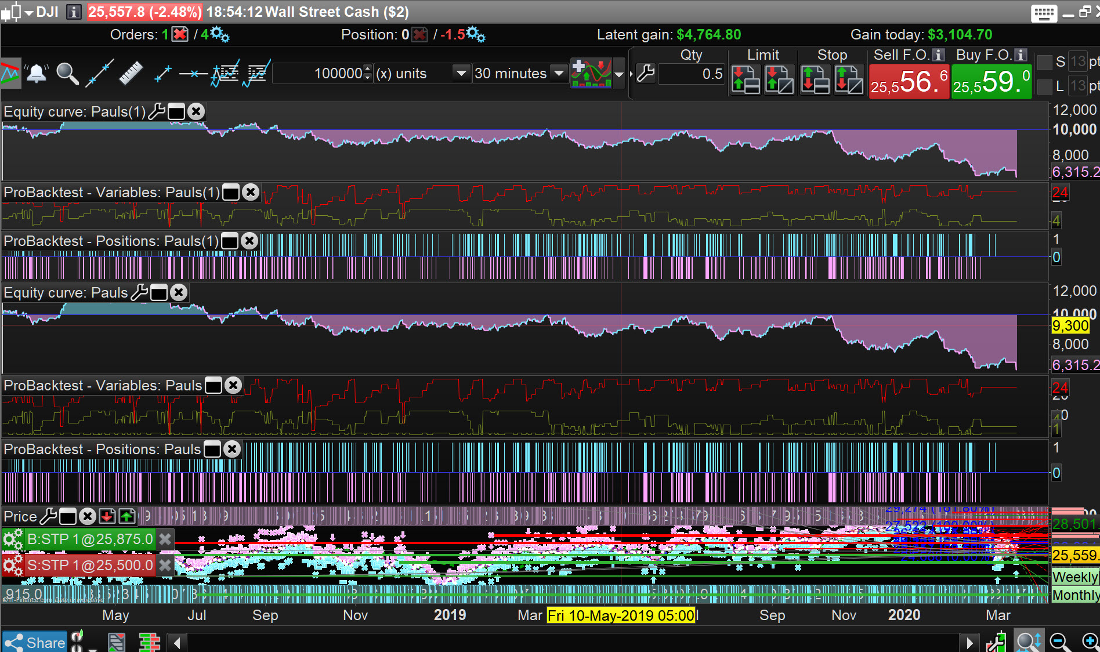Select the magnifying glass zoom tool
1100x652 pixels.
pyautogui.click(x=67, y=74)
